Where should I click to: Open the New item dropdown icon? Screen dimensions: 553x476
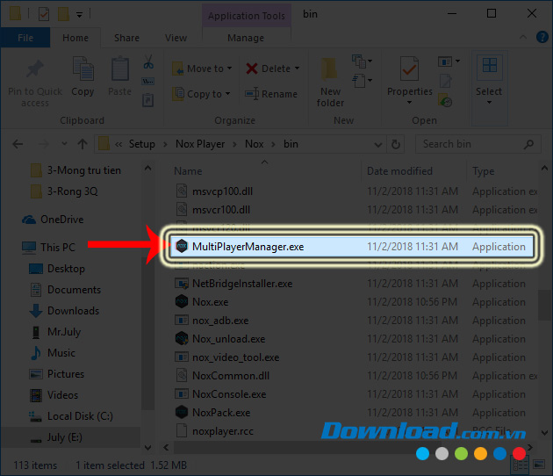pyautogui.click(x=362, y=61)
